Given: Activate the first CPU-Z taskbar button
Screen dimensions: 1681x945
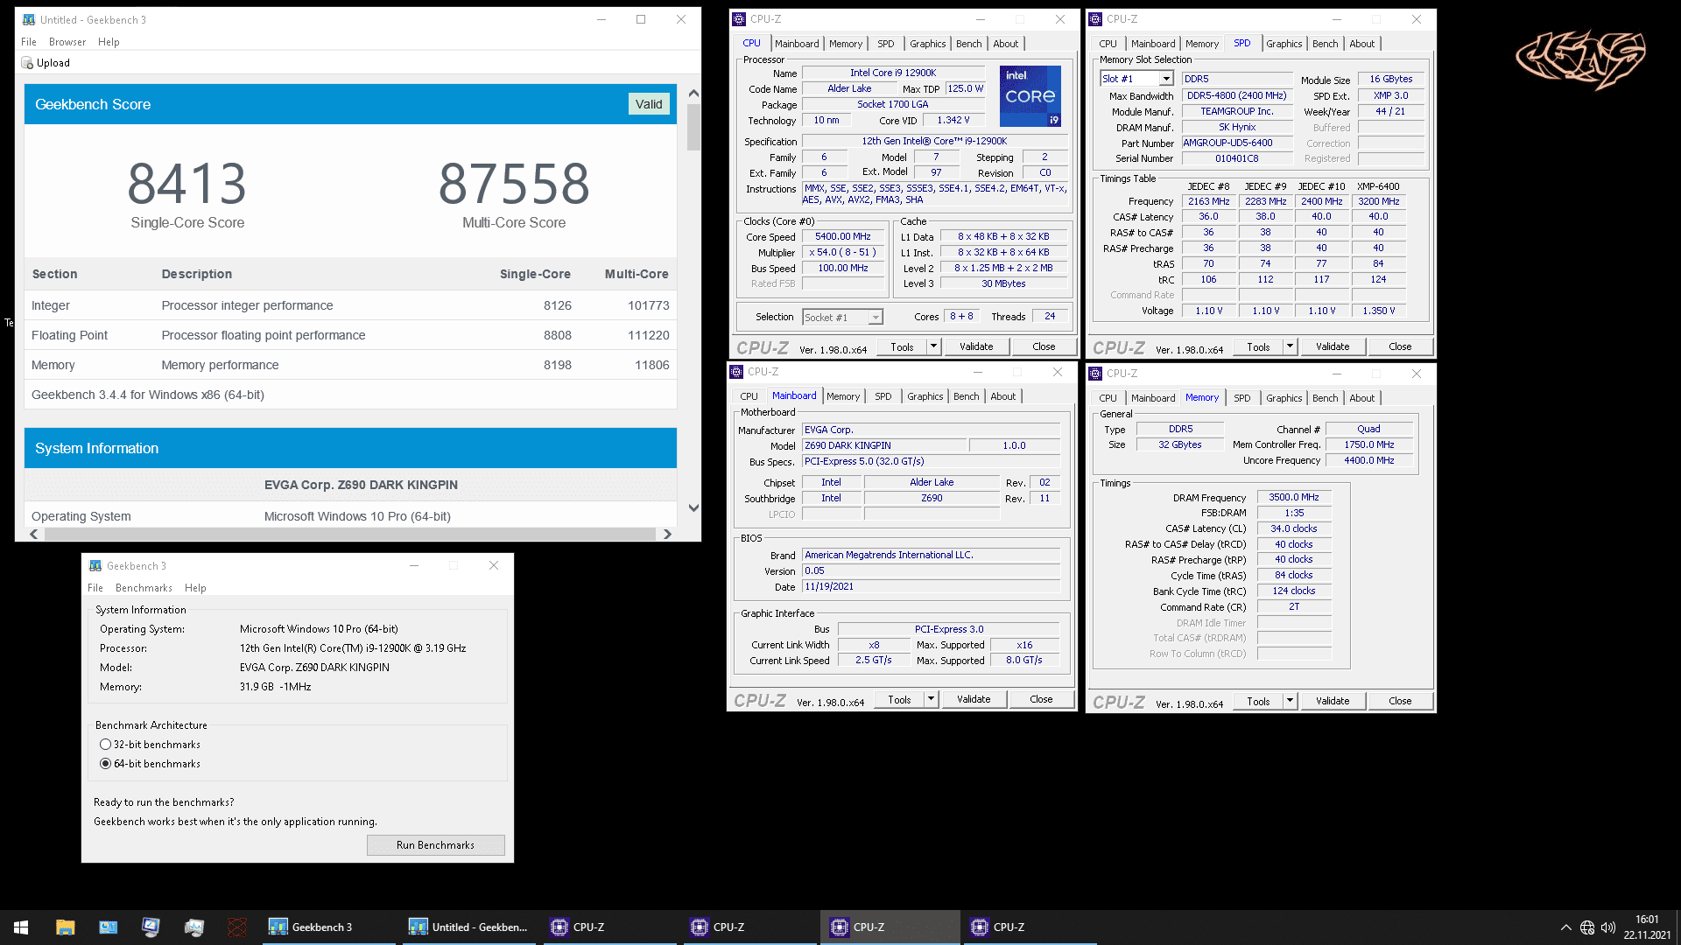Looking at the screenshot, I should click(609, 927).
